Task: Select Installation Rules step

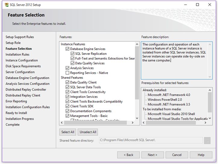Action: click(x=17, y=54)
